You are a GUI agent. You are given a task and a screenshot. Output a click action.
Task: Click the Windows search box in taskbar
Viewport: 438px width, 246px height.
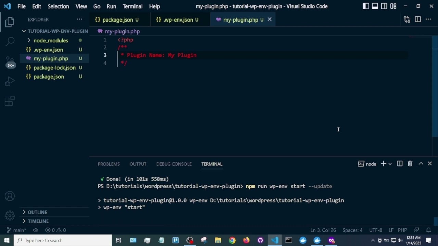63,240
